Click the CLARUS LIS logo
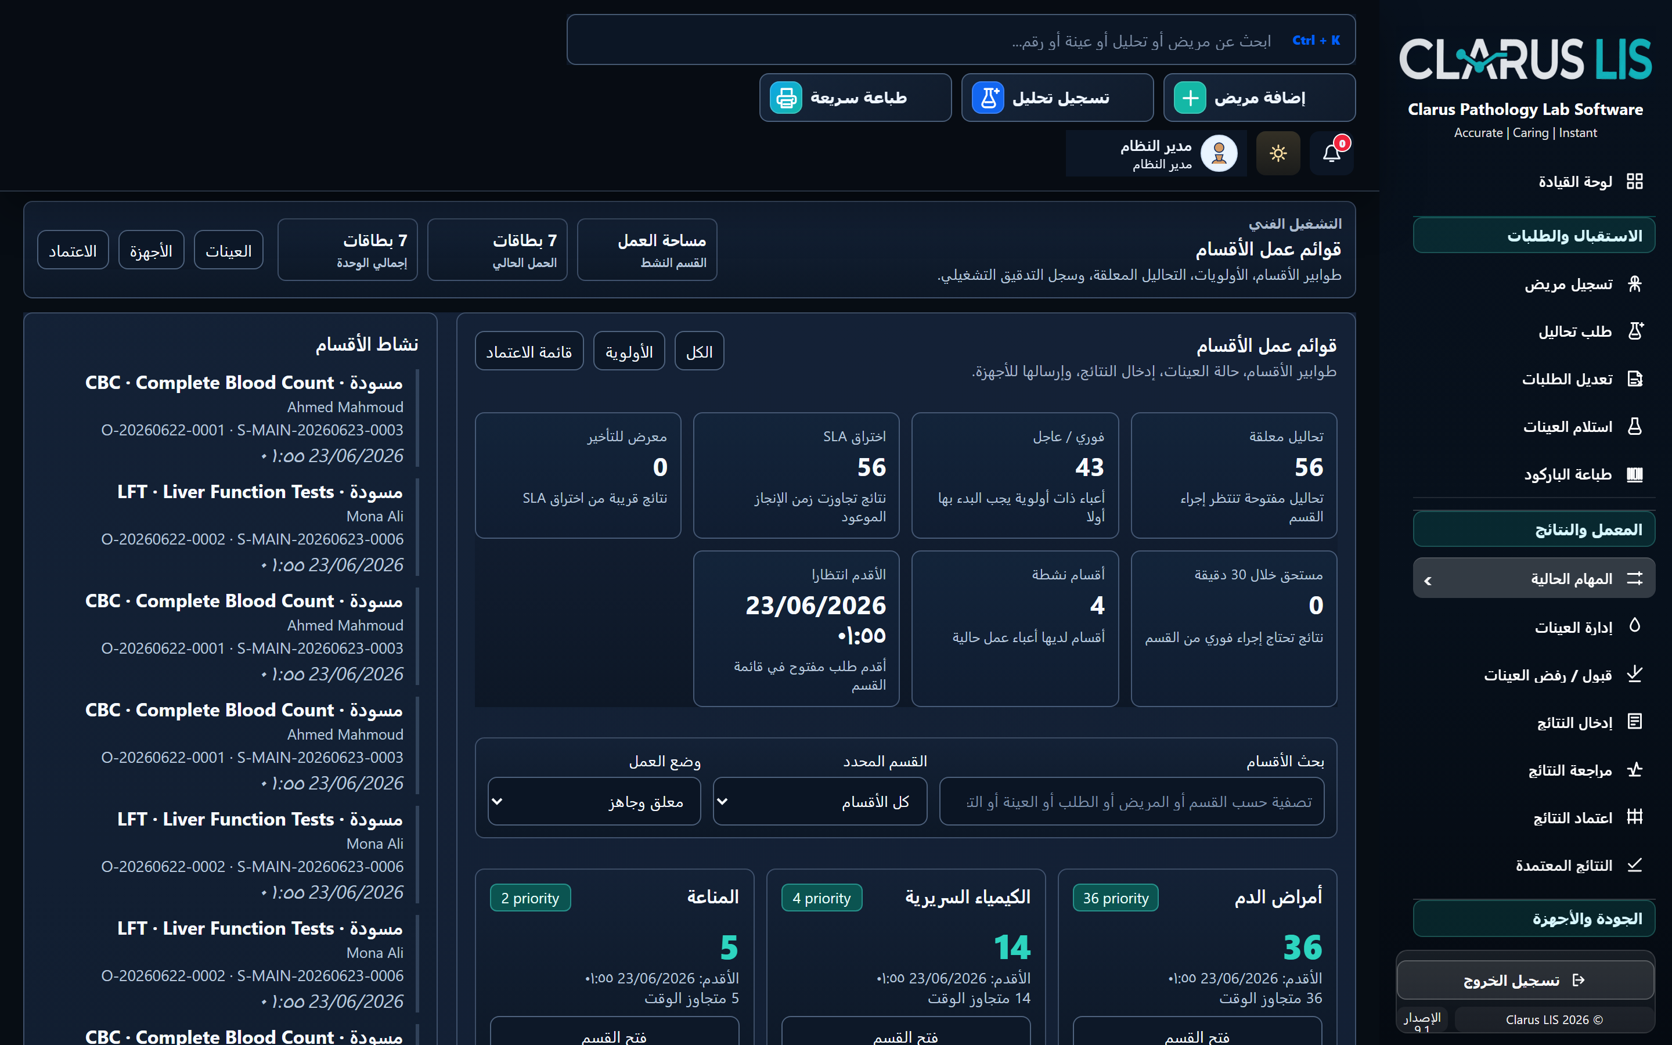 pos(1526,59)
